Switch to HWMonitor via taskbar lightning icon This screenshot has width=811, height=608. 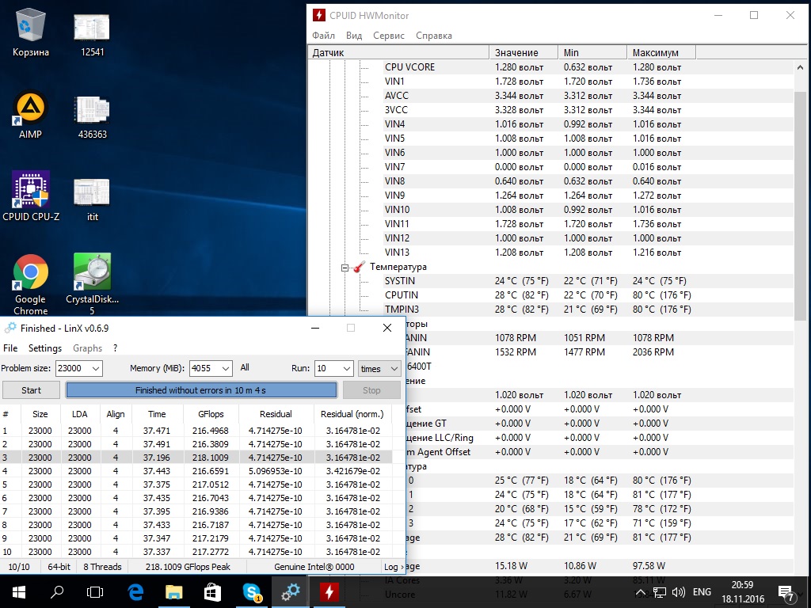click(x=329, y=592)
